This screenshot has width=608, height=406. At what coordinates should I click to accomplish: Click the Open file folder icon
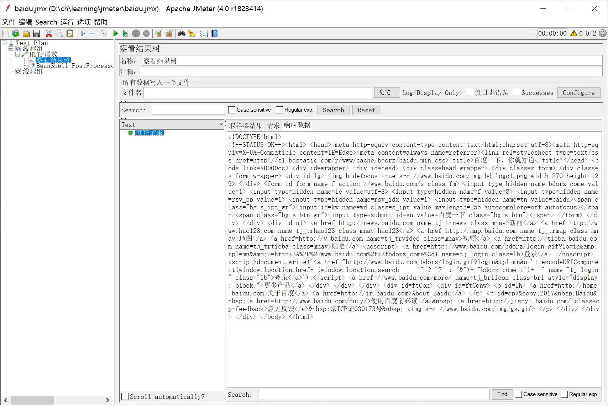pyautogui.click(x=26, y=33)
